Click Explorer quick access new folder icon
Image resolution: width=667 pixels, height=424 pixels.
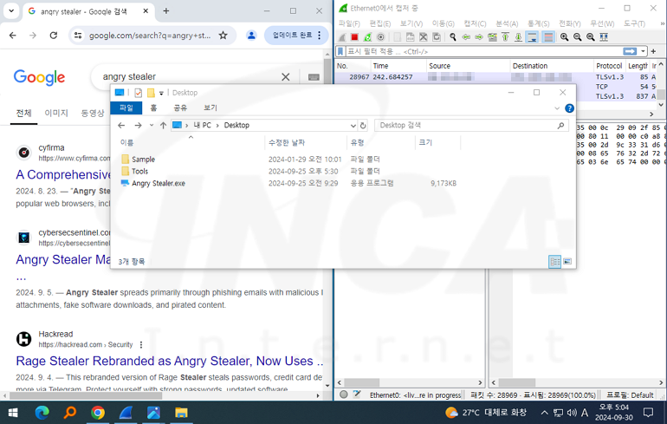coord(151,93)
